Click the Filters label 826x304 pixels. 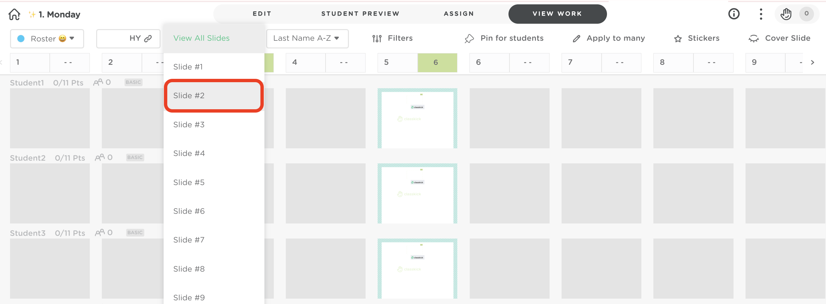[x=400, y=38]
